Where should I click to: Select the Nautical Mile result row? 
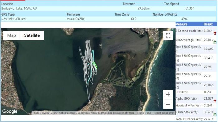tap(196, 106)
